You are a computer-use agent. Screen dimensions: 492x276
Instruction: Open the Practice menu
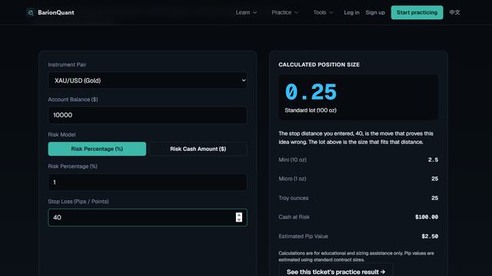(285, 12)
